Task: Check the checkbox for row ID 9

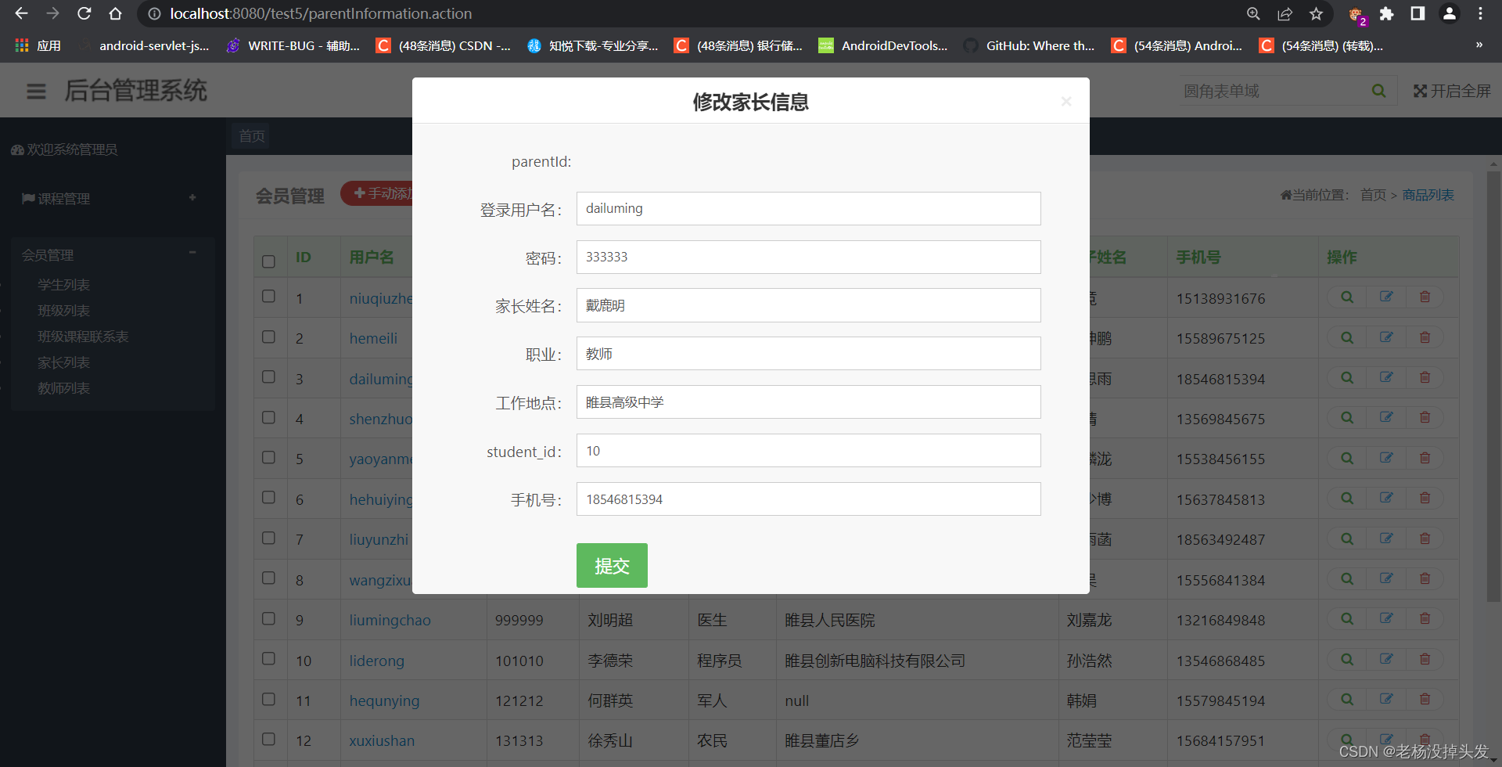Action: pos(268,618)
